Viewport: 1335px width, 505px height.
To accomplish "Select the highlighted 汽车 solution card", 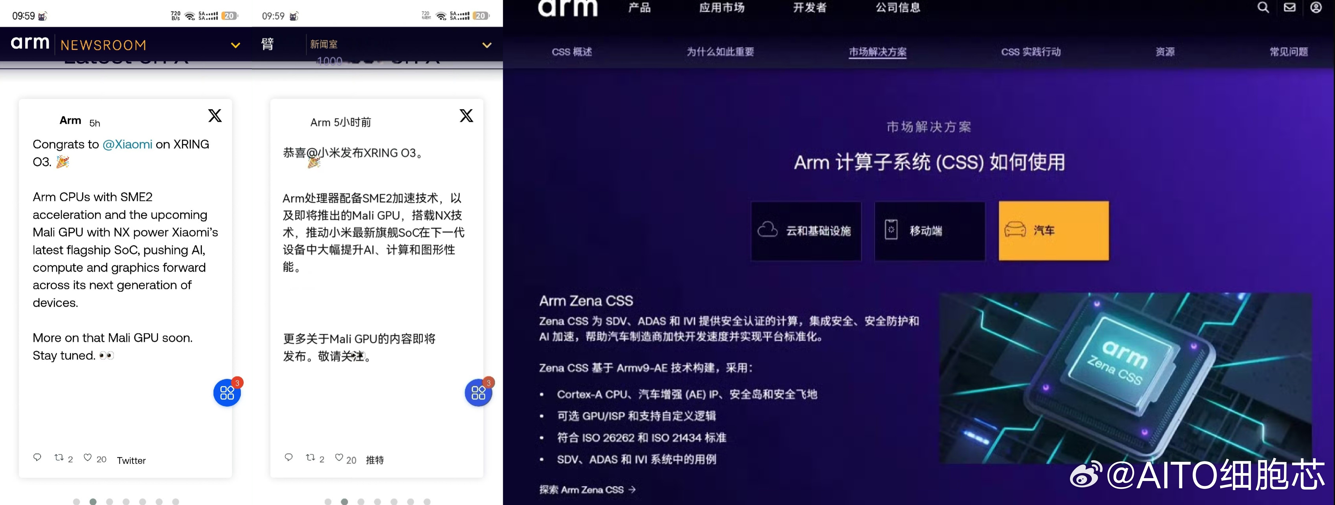I will [x=1054, y=231].
